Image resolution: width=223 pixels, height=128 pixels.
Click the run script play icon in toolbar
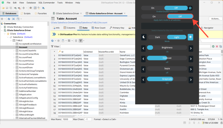click(43, 8)
